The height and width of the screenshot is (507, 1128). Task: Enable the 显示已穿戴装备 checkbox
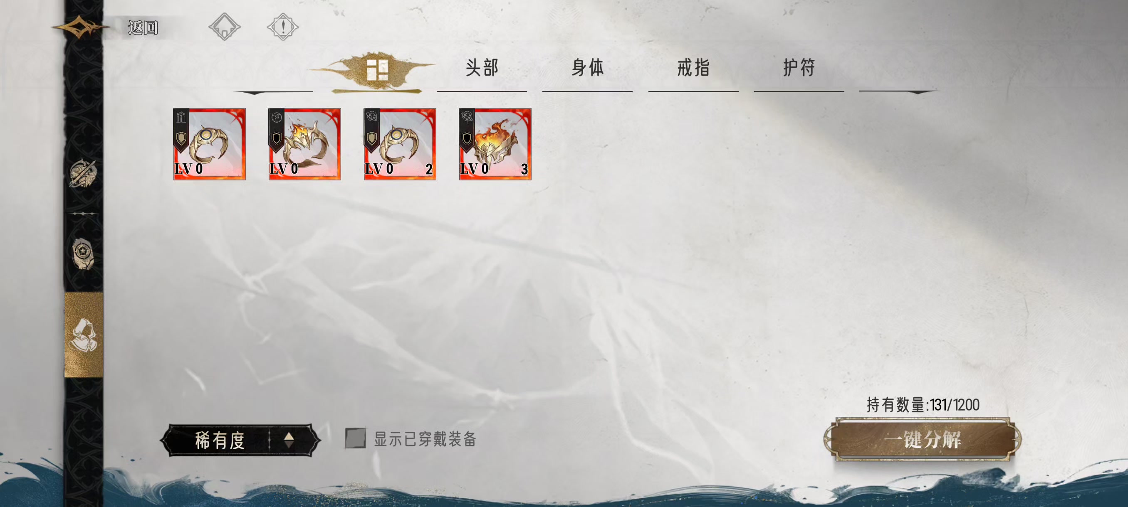point(355,438)
